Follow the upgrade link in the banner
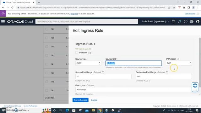Image resolution: width=201 pixels, height=113 pixels. (74, 13)
